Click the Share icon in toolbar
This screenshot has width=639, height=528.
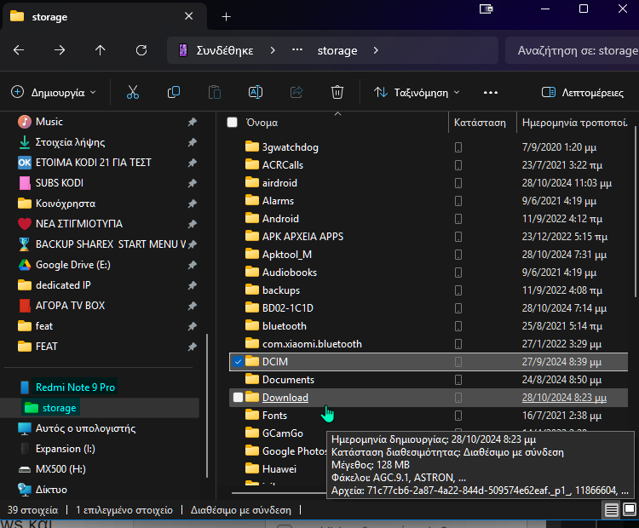coord(296,93)
